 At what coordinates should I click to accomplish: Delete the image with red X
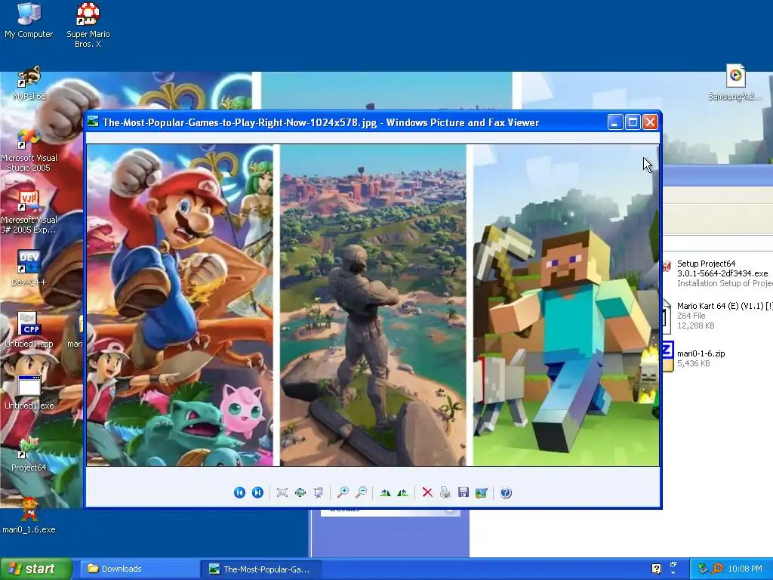(427, 492)
